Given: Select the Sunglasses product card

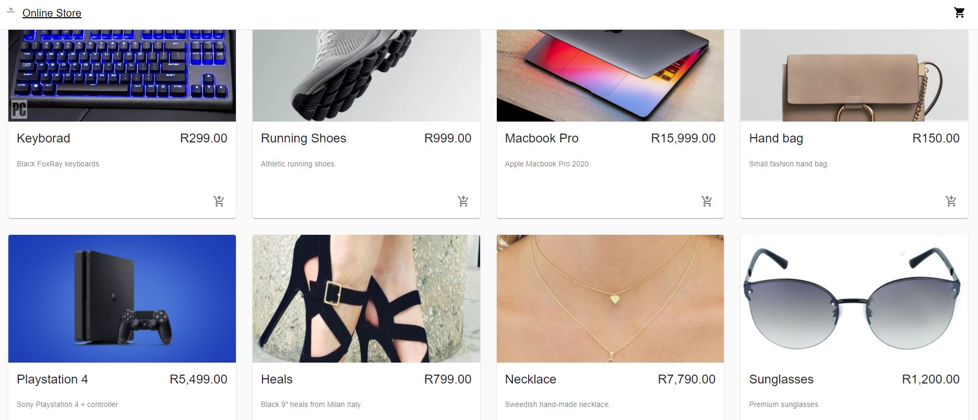Looking at the screenshot, I should click(853, 323).
